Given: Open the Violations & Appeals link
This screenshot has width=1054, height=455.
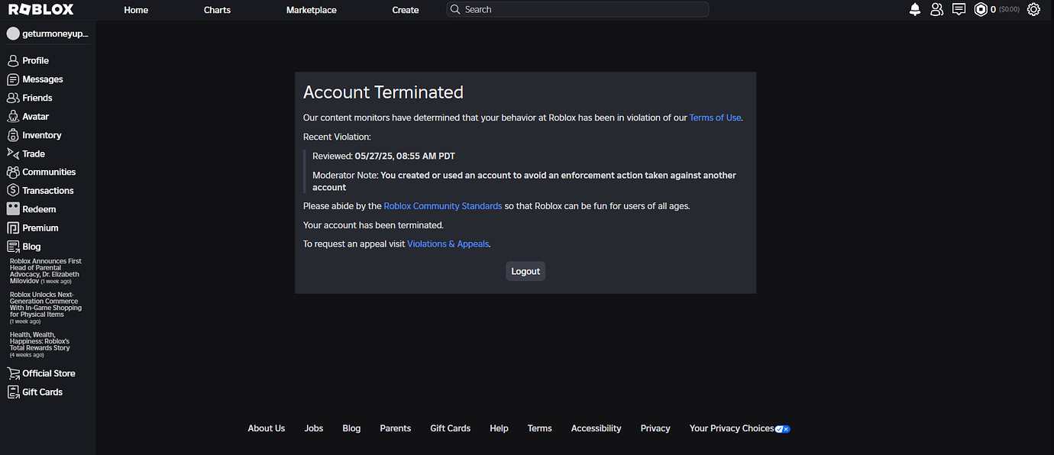Looking at the screenshot, I should click(x=448, y=243).
